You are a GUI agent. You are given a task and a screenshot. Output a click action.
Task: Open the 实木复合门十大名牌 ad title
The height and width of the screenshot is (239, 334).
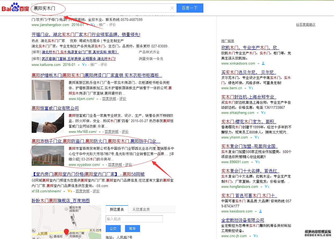coord(250,171)
